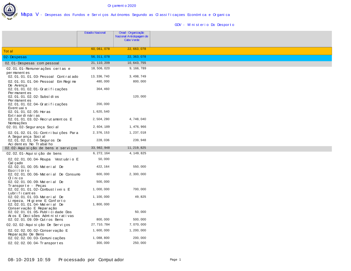351x271 pixels.
Task: Select the orange Total row label
Action: (8, 52)
